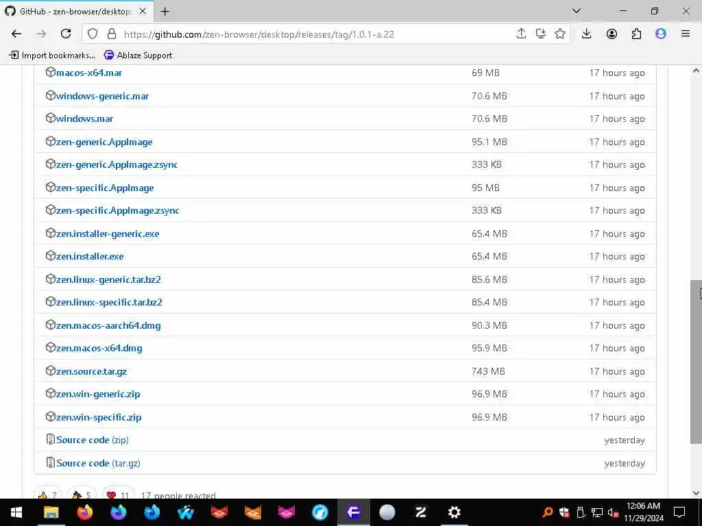Screen dimensions: 702x526
Task: Download zen.linux-generic.tar.bz2
Action: (108, 280)
